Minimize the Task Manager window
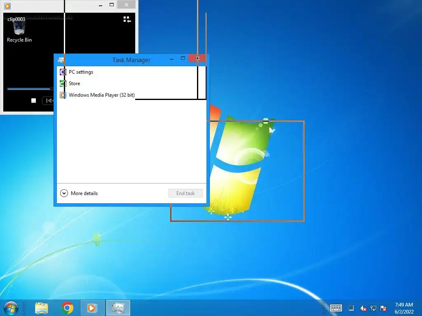The width and height of the screenshot is (422, 316). (x=172, y=58)
